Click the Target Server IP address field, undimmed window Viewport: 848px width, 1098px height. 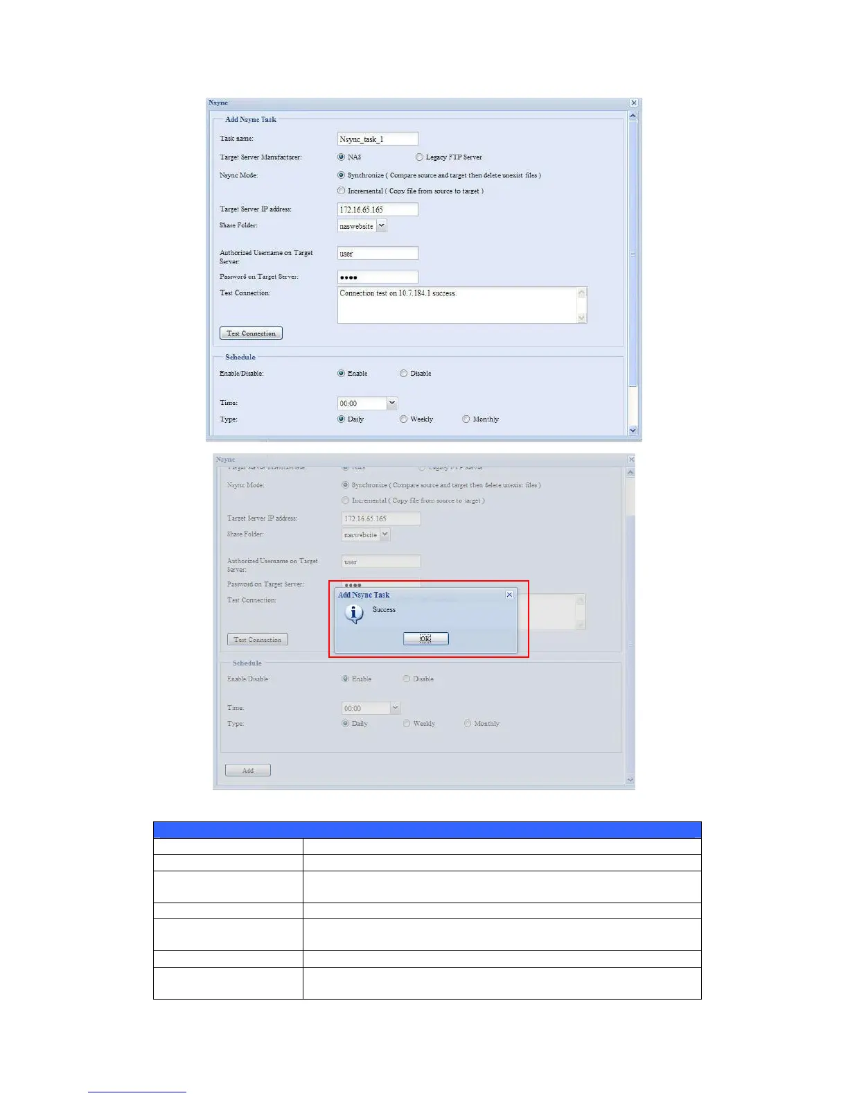[x=378, y=209]
